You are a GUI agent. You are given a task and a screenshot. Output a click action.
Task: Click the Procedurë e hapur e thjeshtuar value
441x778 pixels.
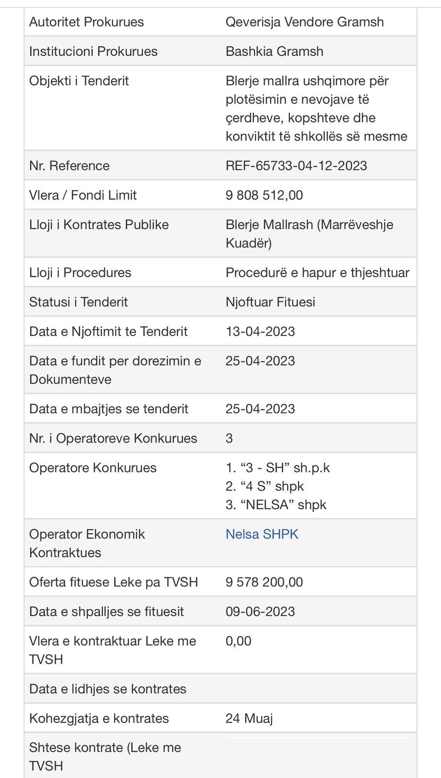(317, 272)
